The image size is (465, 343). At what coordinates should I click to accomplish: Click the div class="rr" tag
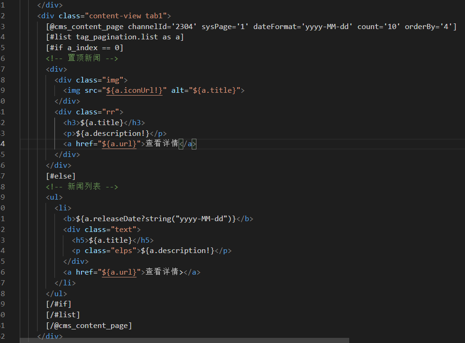(x=89, y=112)
